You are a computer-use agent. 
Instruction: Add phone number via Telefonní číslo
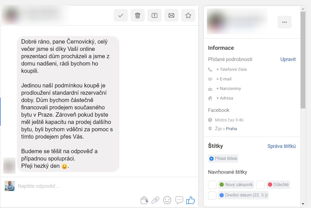tap(231, 69)
